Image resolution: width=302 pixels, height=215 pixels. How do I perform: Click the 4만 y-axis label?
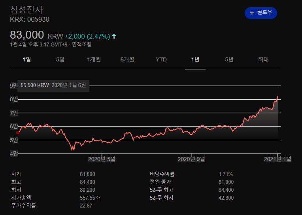click(14, 154)
